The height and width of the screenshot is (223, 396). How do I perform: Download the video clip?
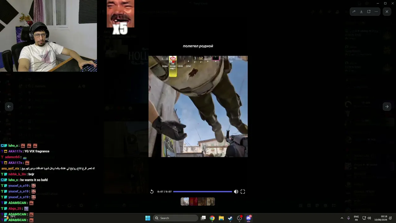pos(361,11)
